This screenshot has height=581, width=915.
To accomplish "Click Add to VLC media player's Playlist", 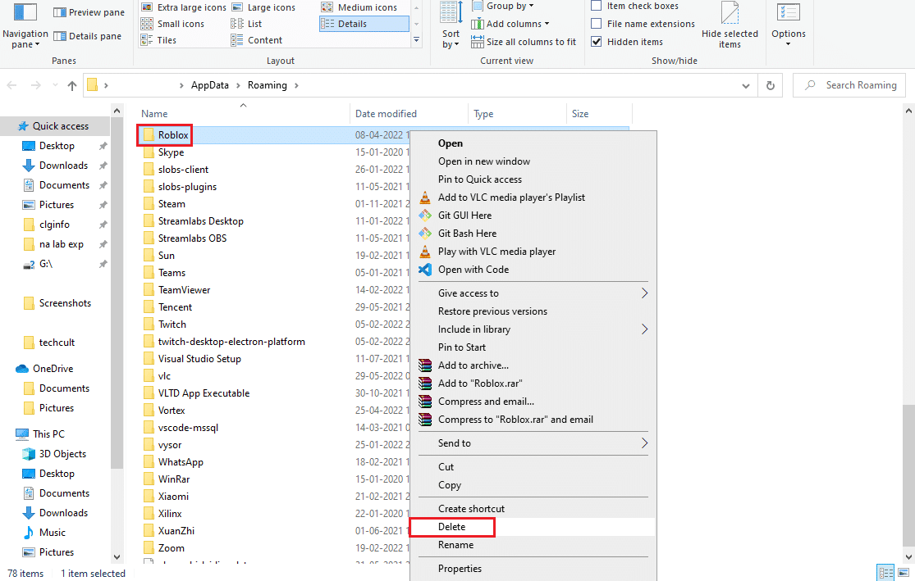I will coord(511,197).
